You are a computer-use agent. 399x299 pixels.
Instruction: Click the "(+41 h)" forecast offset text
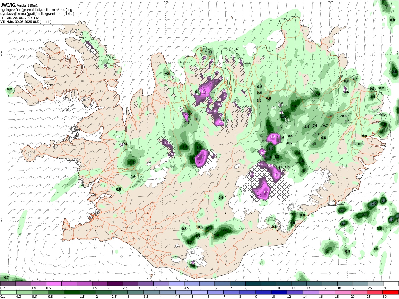46,22
